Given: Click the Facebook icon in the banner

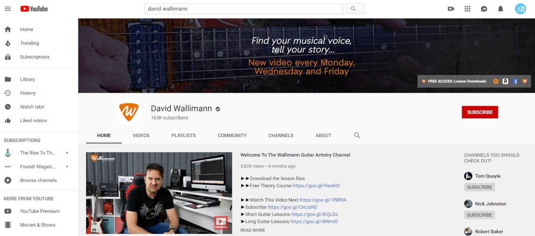Looking at the screenshot, I should [x=515, y=81].
